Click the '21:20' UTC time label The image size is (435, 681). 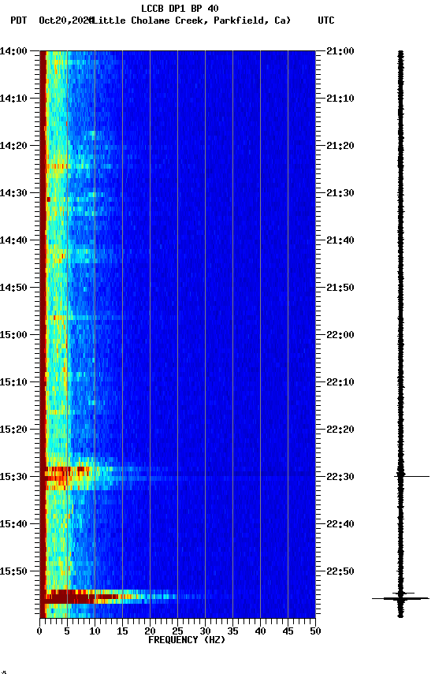[x=340, y=146]
